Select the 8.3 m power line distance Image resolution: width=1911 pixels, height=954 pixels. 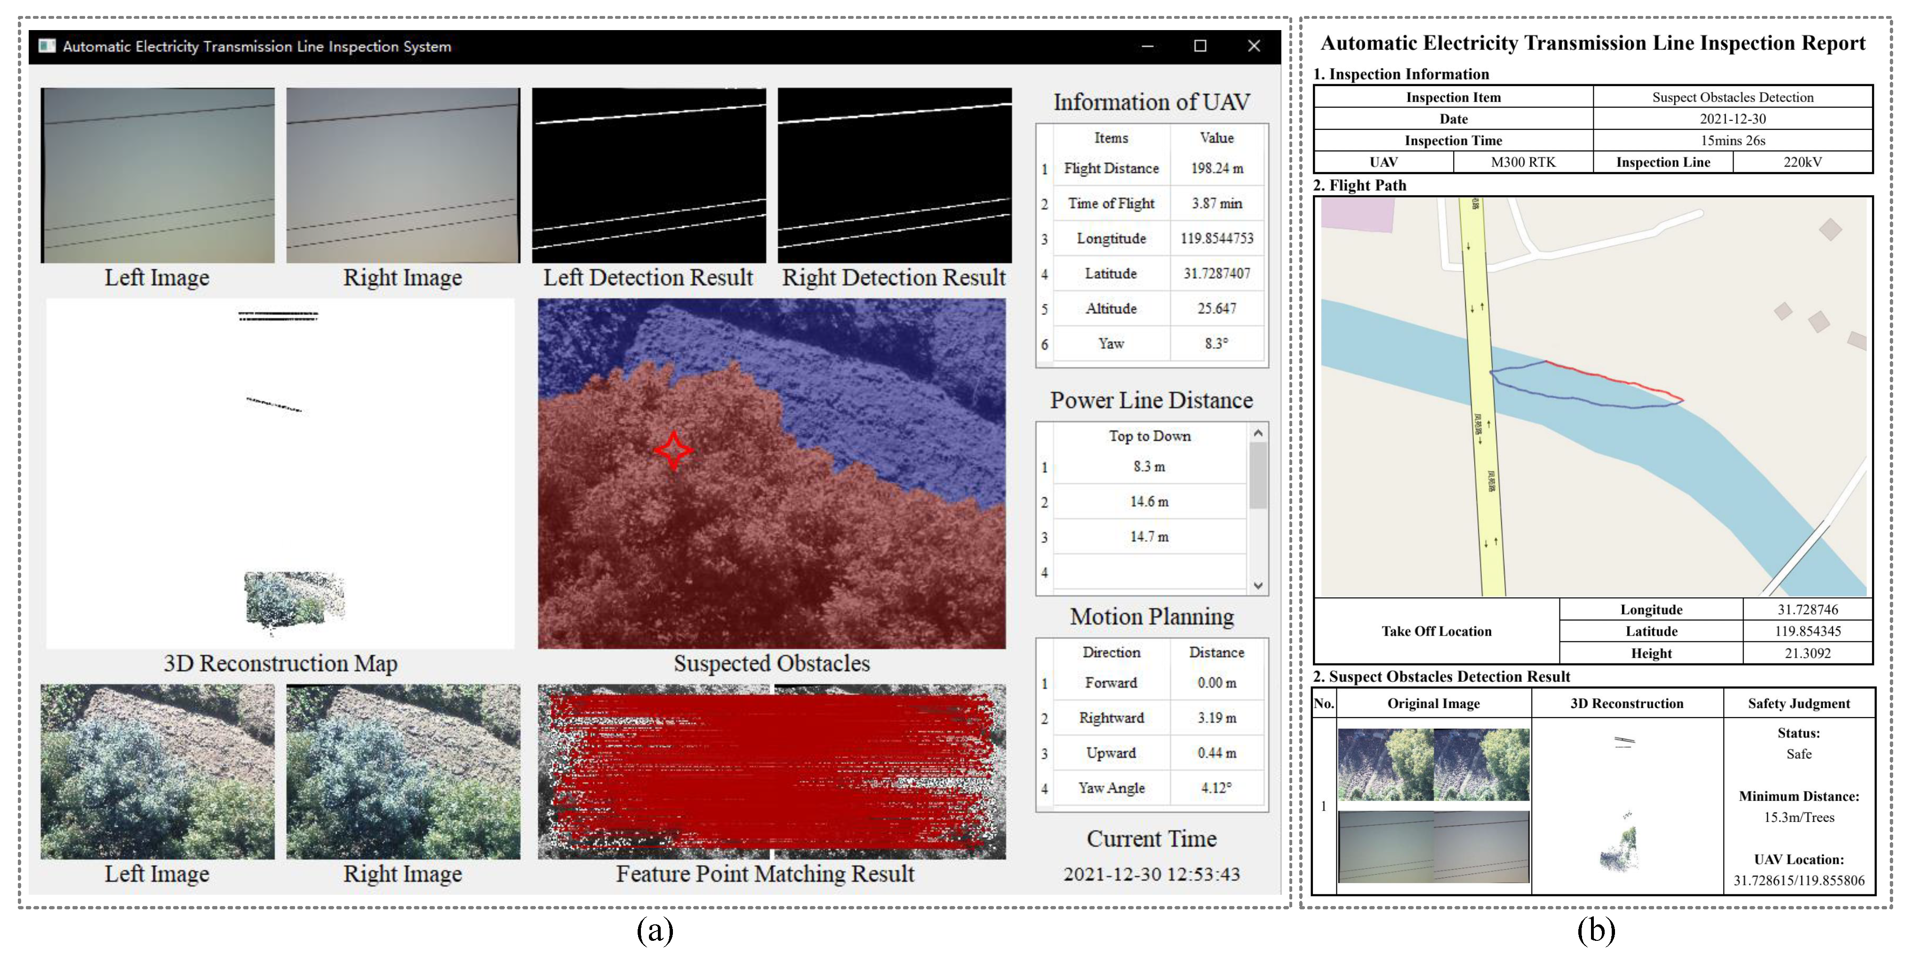(x=1150, y=466)
